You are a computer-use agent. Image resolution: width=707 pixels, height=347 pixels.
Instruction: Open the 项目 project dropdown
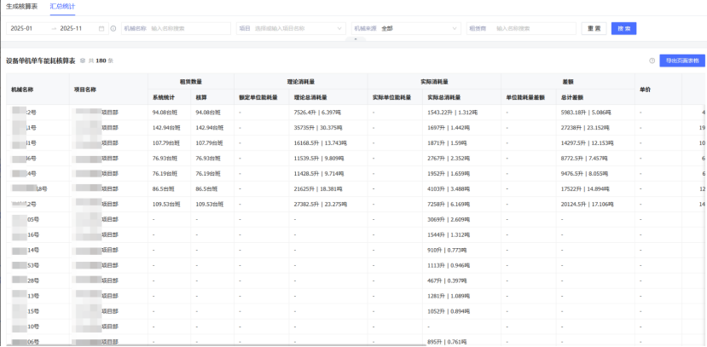click(x=290, y=28)
